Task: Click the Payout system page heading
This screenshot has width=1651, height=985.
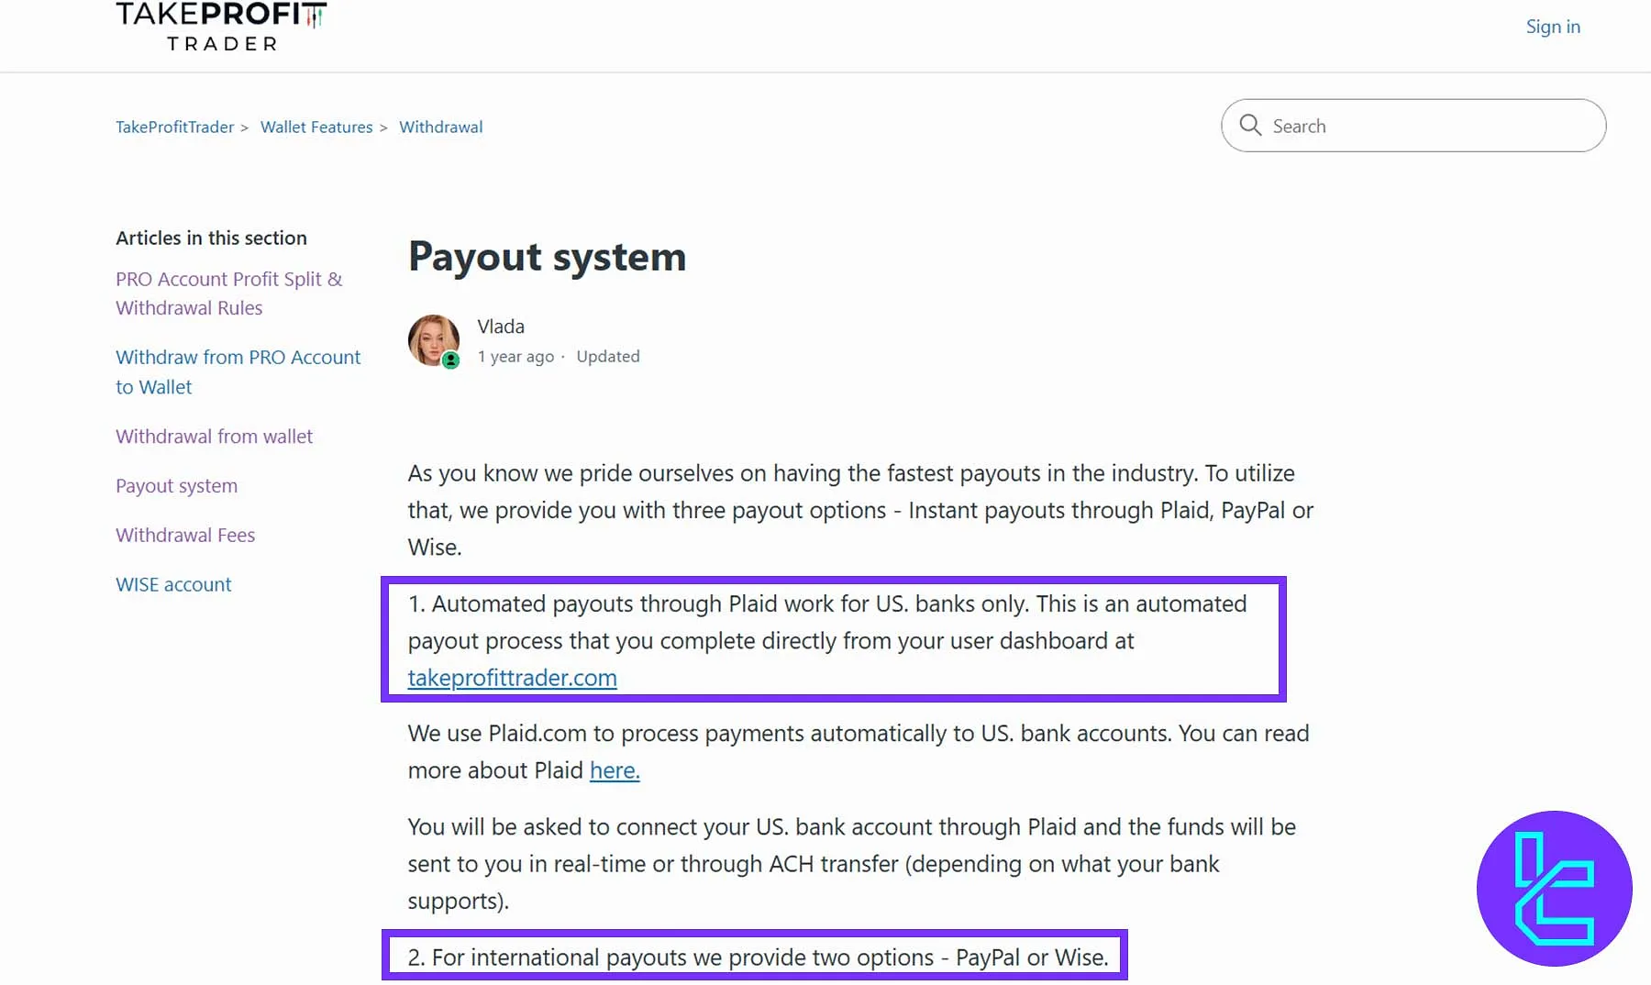Action: click(x=547, y=258)
